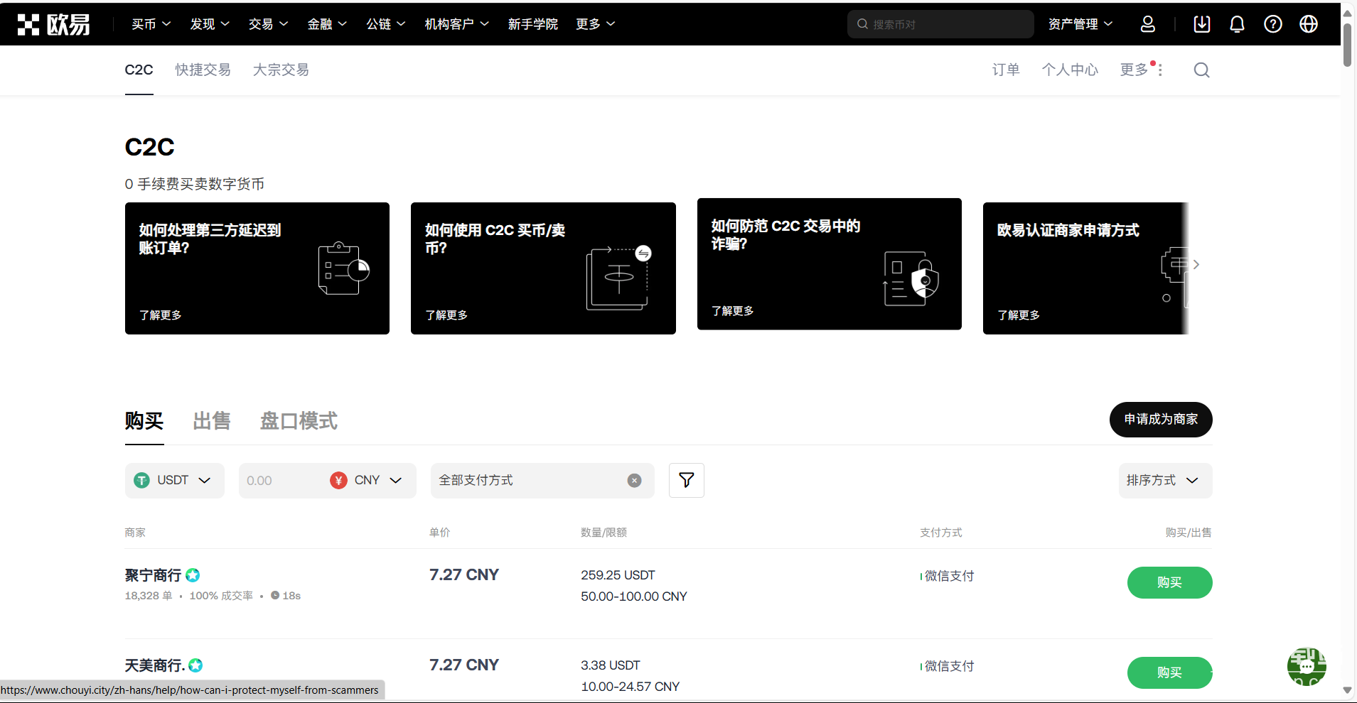This screenshot has width=1357, height=703.
Task: Click the app download icon
Action: coord(1202,24)
